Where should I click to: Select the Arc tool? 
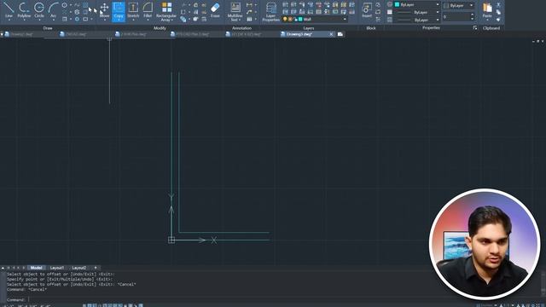(x=53, y=9)
